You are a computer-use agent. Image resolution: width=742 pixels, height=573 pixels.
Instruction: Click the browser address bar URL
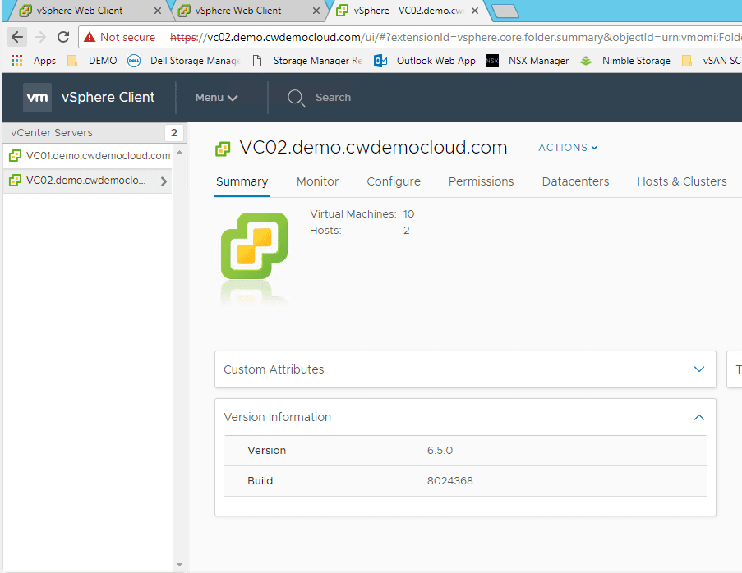454,37
